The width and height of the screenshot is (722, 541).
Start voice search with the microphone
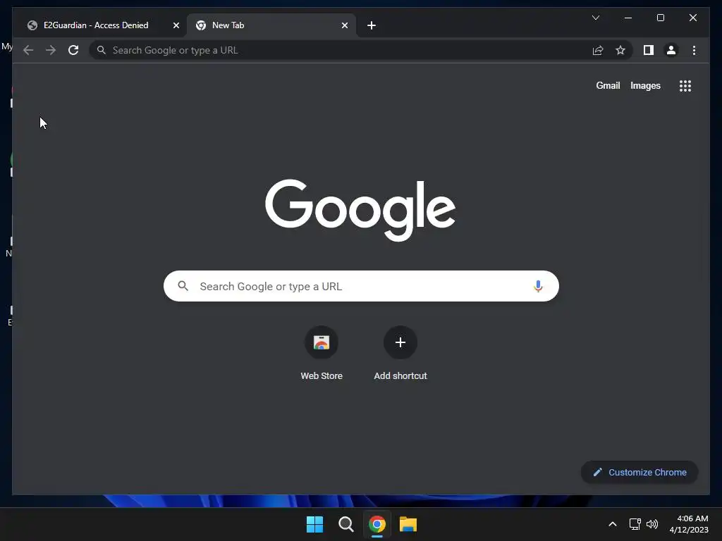[x=538, y=286]
